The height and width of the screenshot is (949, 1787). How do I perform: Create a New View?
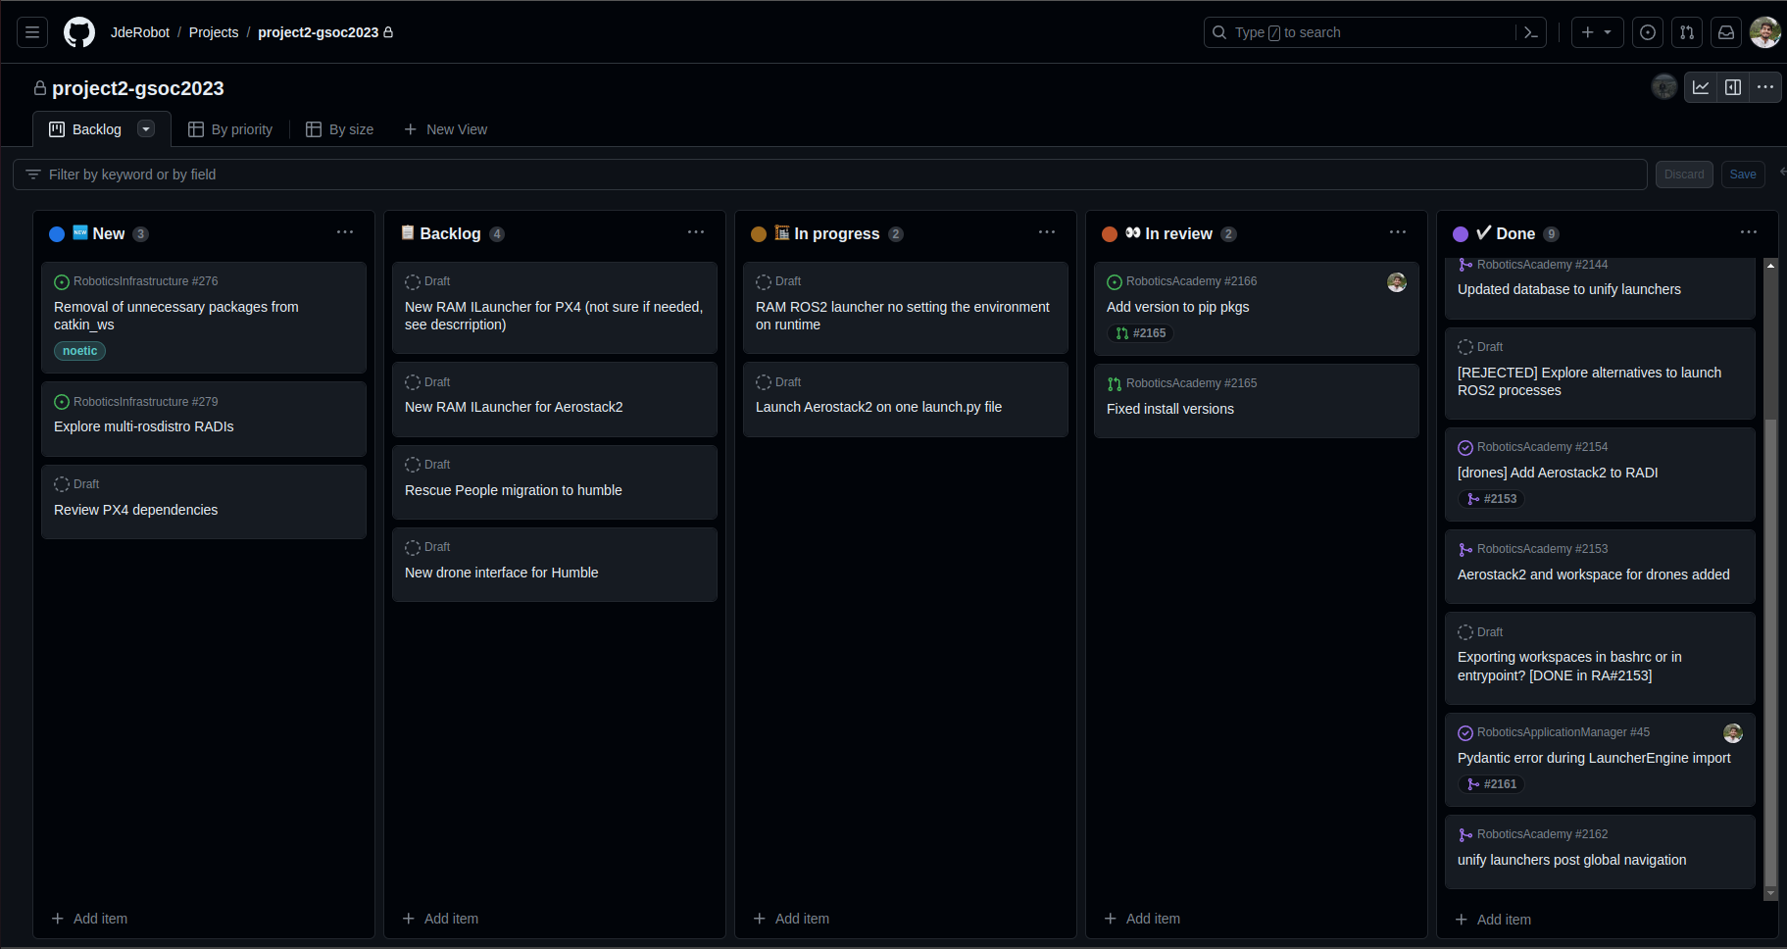446,129
